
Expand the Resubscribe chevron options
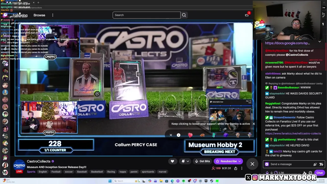pos(240,161)
